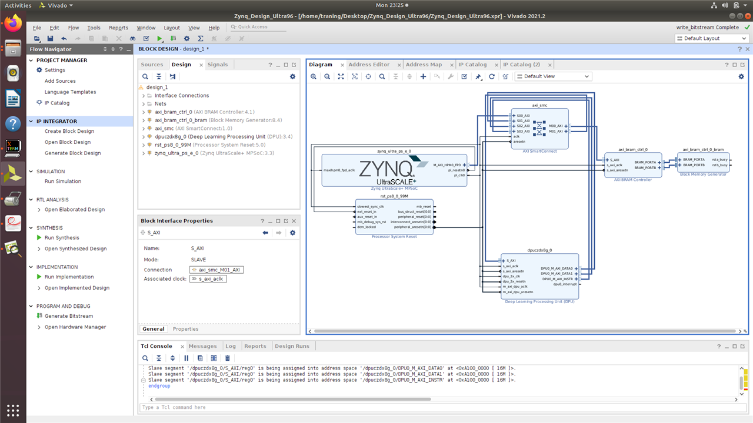Open IP Catalog in Flow Navigator

click(57, 103)
